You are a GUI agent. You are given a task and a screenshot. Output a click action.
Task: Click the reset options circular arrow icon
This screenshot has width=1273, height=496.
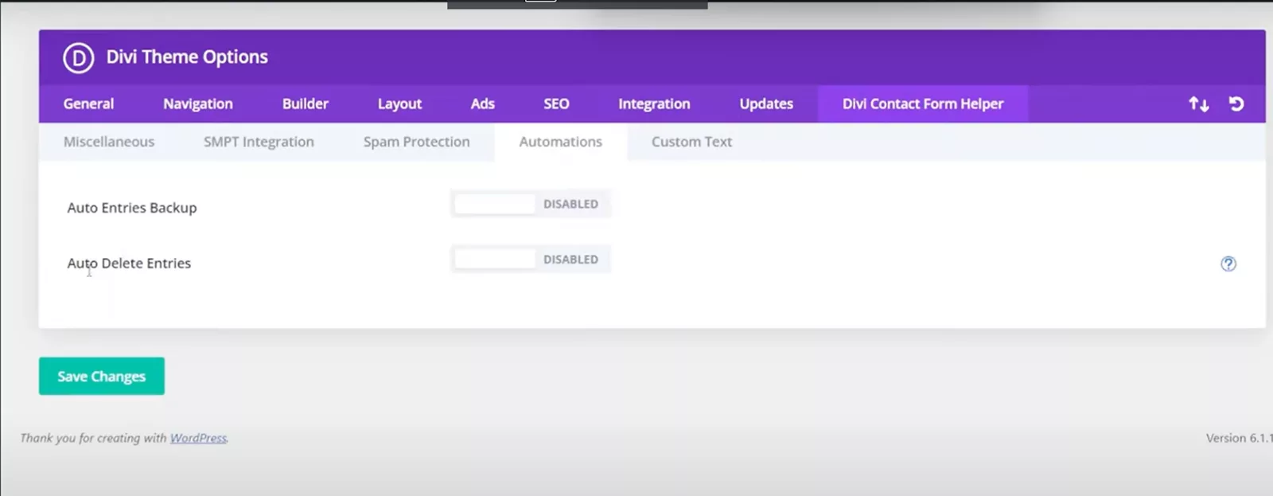[1236, 103]
